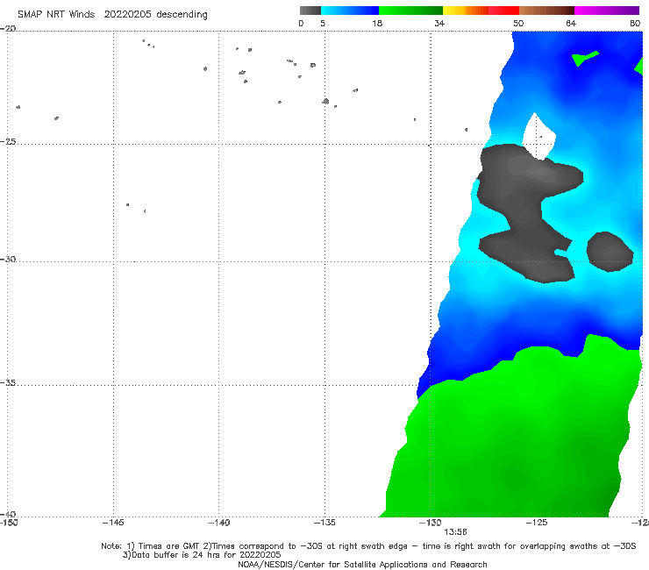Click the longitude label "-140"
Image resolution: width=649 pixels, height=570 pixels.
pos(218,523)
